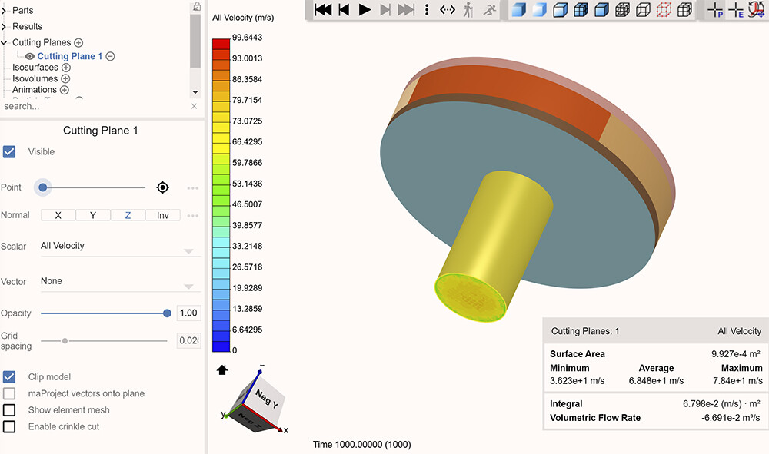Enable crinkle cut checkbox
The height and width of the screenshot is (454, 769).
9,426
